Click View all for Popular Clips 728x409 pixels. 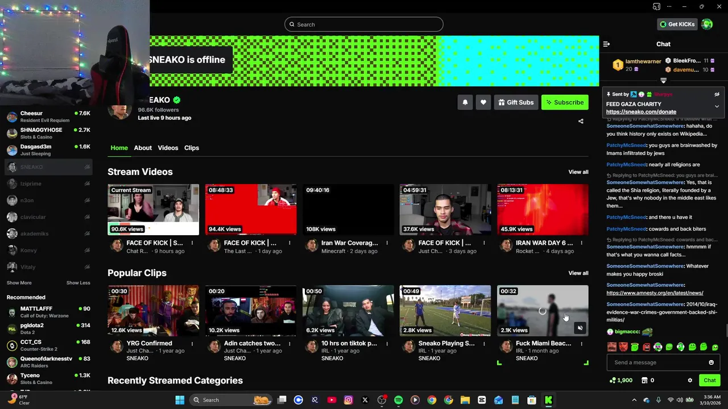click(578, 273)
